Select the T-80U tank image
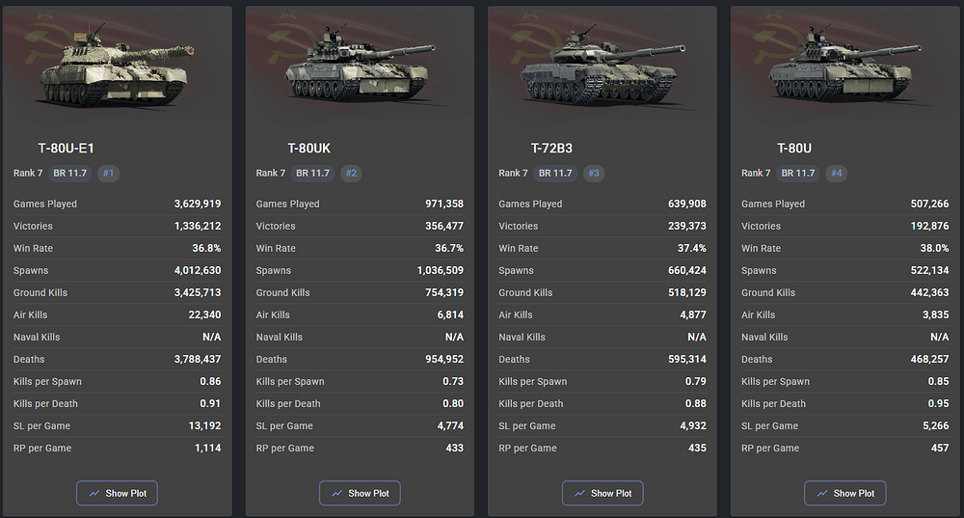 pyautogui.click(x=844, y=67)
